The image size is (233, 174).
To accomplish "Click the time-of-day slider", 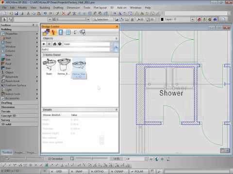I will (x=92, y=159).
